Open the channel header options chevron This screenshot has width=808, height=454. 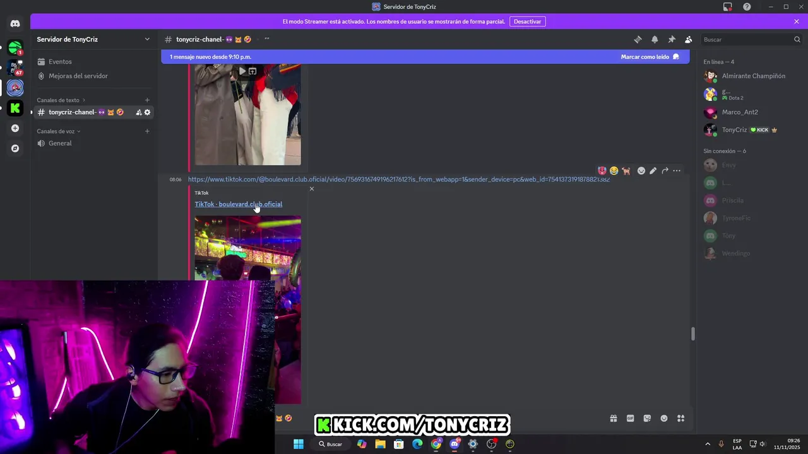[267, 39]
